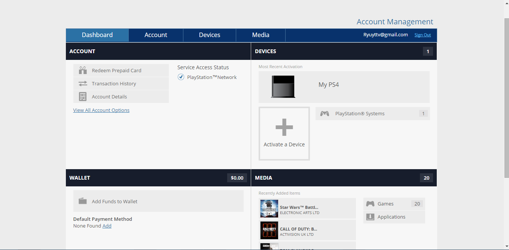Click the ELECTRONIC ARTS LTD publisher text
Viewport: 509px width, 250px height.
click(299, 213)
